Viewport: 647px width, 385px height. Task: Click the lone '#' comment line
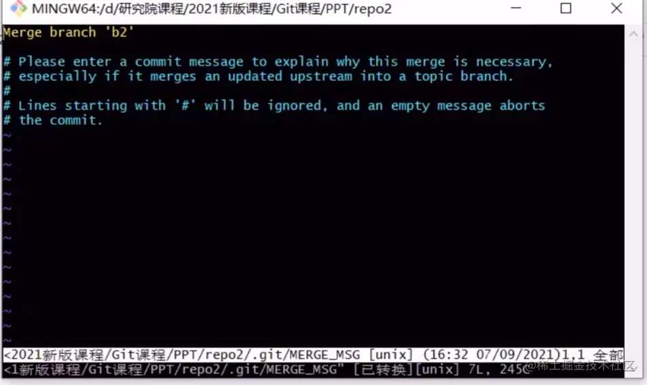point(7,91)
